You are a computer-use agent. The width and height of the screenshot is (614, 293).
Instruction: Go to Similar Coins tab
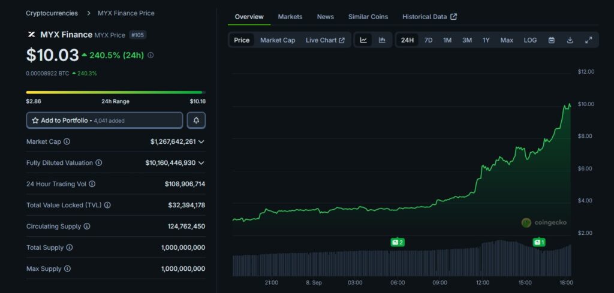pos(368,17)
